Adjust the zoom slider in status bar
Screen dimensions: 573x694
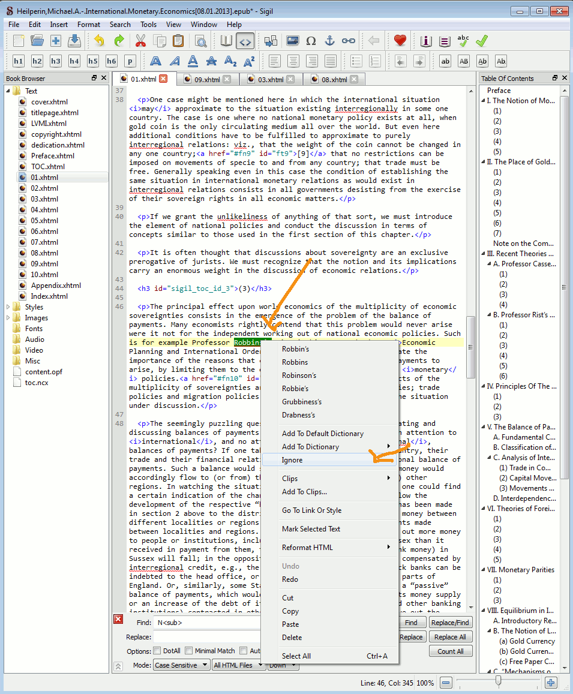498,683
